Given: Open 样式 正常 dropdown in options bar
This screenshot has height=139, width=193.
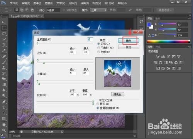Looking at the screenshot, I should (x=98, y=10).
